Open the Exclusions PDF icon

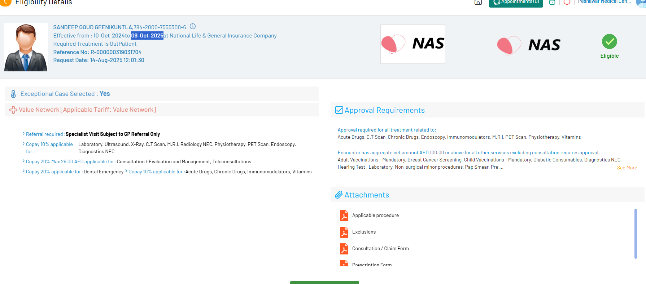click(344, 232)
